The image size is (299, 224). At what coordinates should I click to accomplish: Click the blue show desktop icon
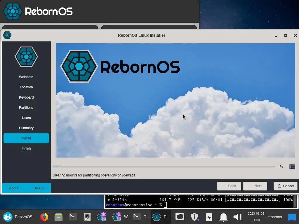[292, 217]
